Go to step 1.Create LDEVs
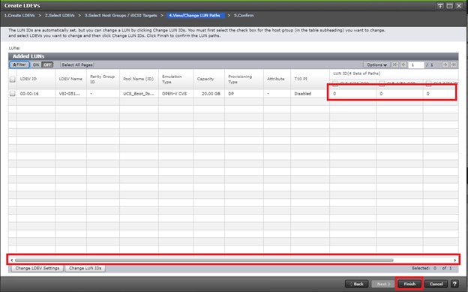Image resolution: width=468 pixels, height=292 pixels. pyautogui.click(x=19, y=15)
